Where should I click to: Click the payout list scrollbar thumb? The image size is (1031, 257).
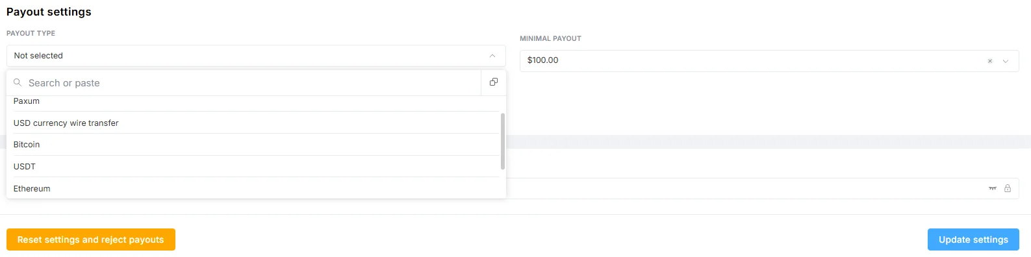pyautogui.click(x=503, y=141)
